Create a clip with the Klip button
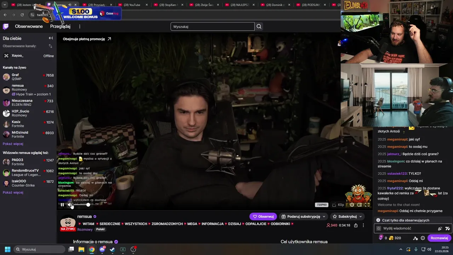Screen dimensions: 453x255 (338, 205)
